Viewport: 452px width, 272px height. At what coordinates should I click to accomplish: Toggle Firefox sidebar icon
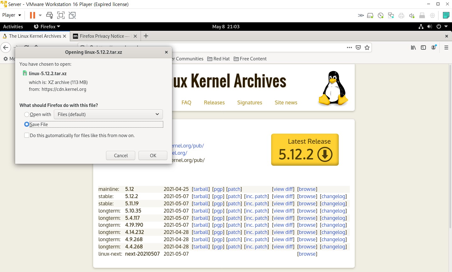coord(423,47)
